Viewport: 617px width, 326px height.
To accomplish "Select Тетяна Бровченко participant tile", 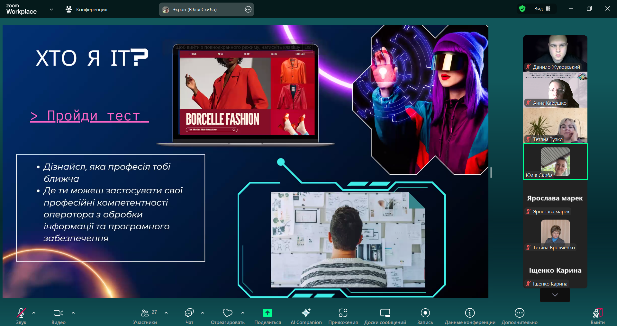I will pos(555,234).
